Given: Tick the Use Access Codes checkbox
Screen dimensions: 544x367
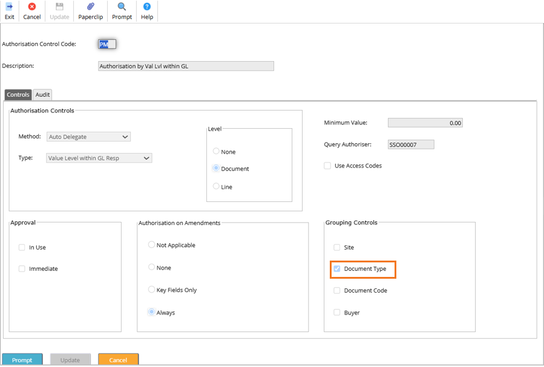Looking at the screenshot, I should coord(327,166).
